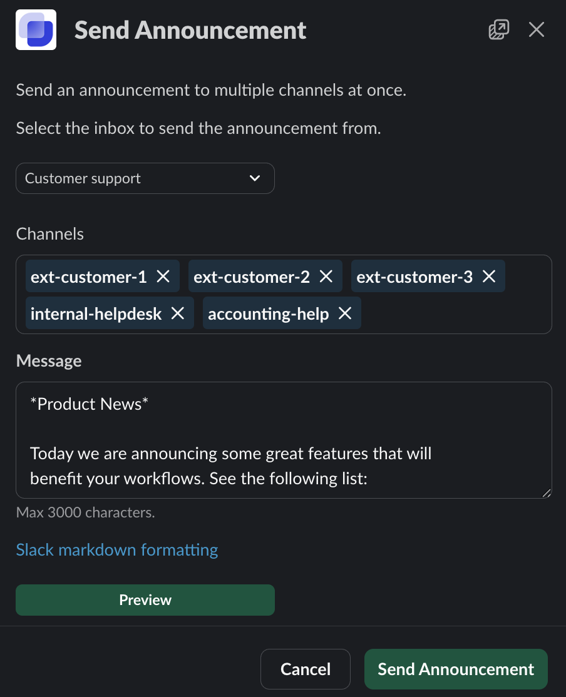
Task: Select the ext-customer-1 channel chip label
Action: 89,277
